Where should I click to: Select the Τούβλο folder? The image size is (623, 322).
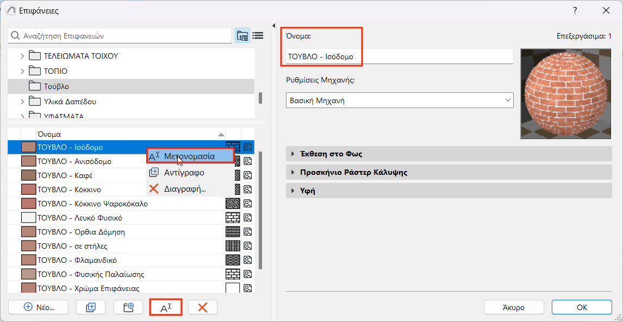(130, 86)
